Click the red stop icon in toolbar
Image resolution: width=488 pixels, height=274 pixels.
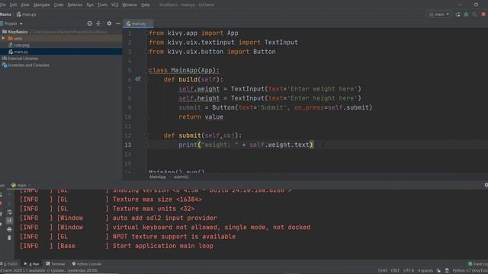pos(483,14)
